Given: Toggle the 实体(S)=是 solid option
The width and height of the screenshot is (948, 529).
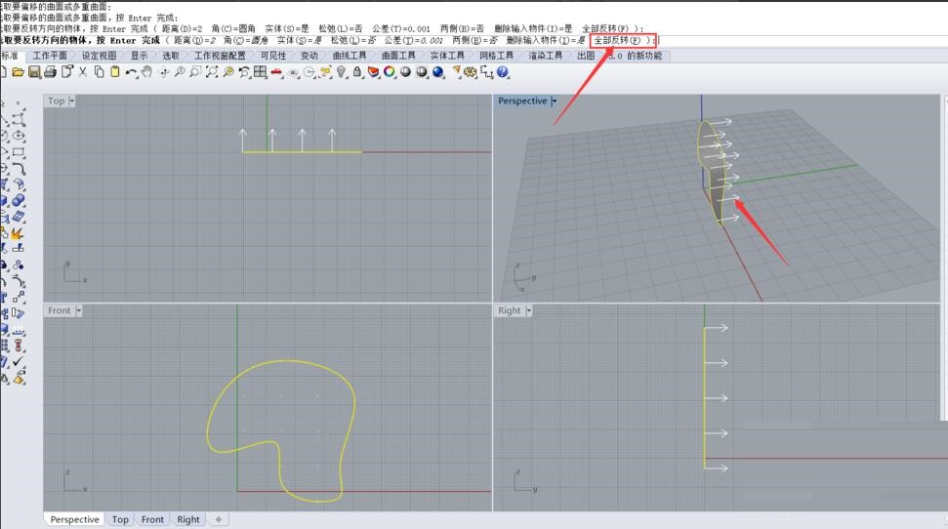Looking at the screenshot, I should pyautogui.click(x=293, y=41).
